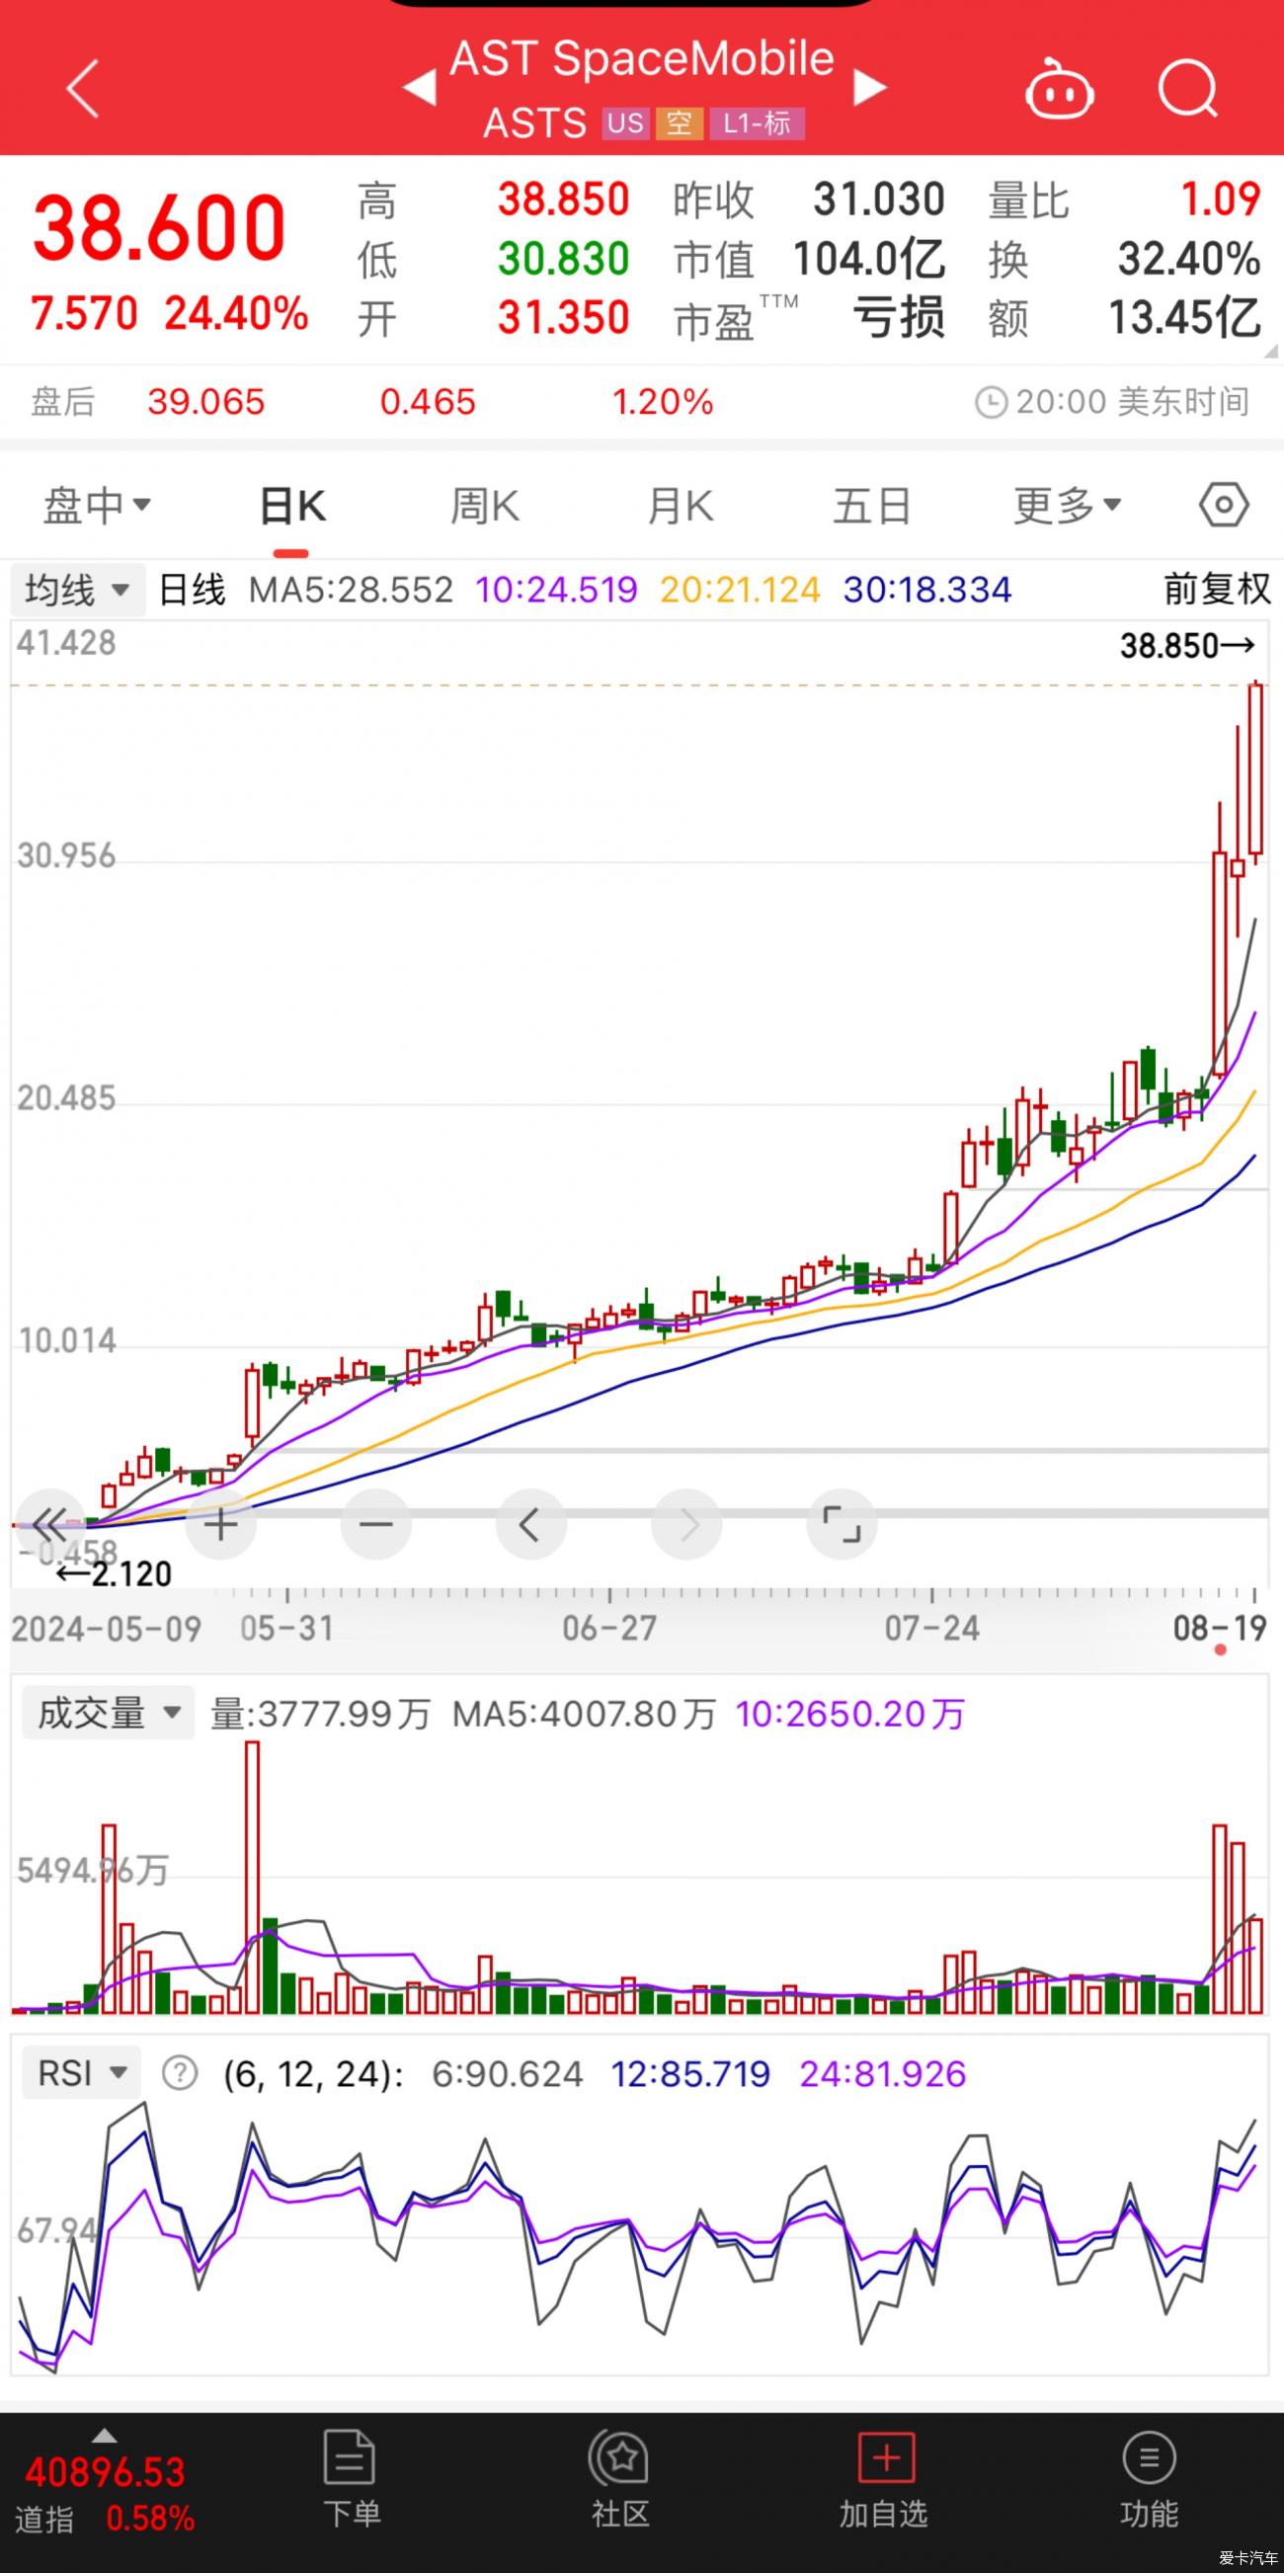Open chart settings hexagon icon
Image resolution: width=1284 pixels, height=2573 pixels.
(1223, 505)
